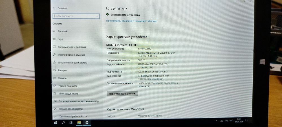The image size is (282, 127).
Task: Click the Поддержка сенсорного ввода value
Action: [x=158, y=85]
